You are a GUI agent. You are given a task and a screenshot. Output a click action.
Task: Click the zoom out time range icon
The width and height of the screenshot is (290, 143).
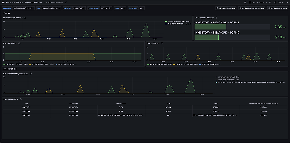click(270, 2)
